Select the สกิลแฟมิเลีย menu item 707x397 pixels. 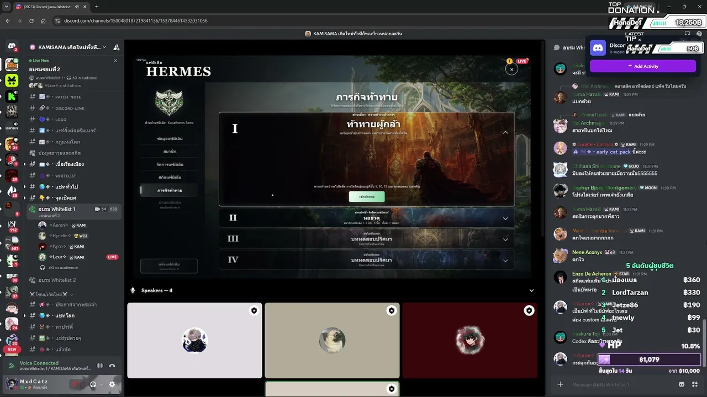pyautogui.click(x=170, y=177)
